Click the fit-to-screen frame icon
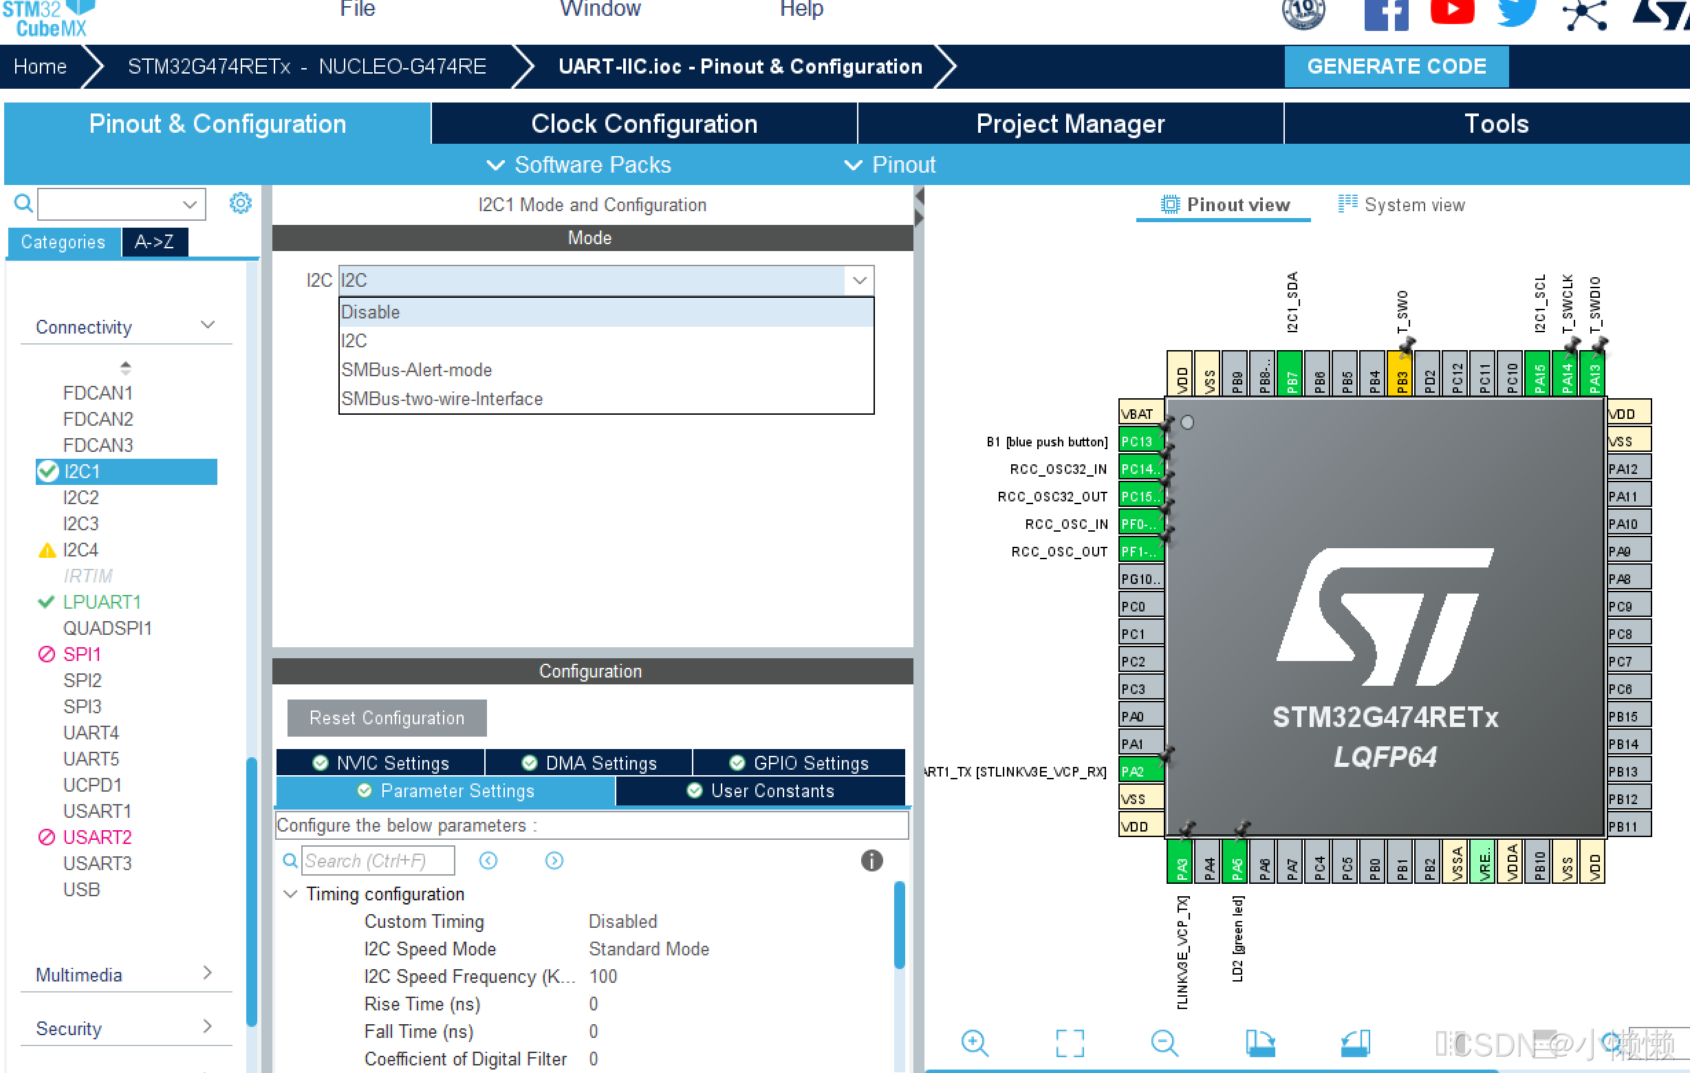The width and height of the screenshot is (1690, 1073). pyautogui.click(x=1070, y=1043)
